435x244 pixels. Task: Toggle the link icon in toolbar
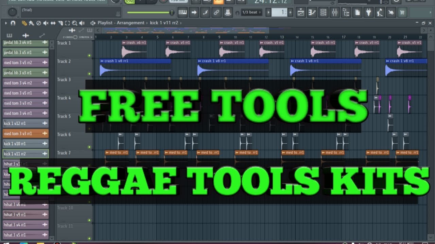[x=216, y=13]
